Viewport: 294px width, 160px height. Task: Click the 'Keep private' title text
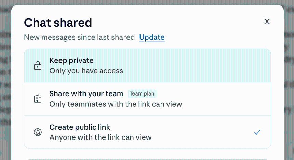pos(71,61)
